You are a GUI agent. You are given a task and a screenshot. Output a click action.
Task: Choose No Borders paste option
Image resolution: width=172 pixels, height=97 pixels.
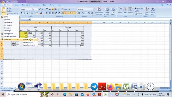tap(10, 25)
